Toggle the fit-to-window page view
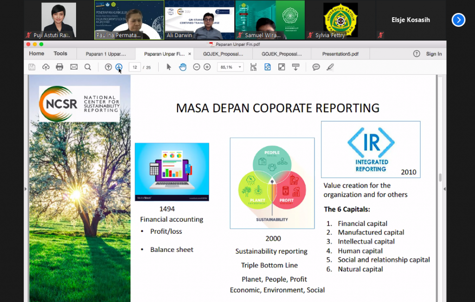475x302 pixels. [267, 67]
